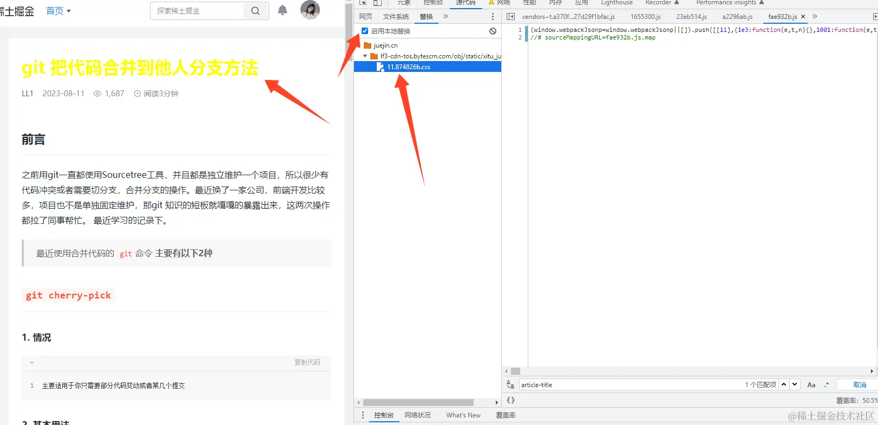Image resolution: width=878 pixels, height=425 pixels.
Task: Click the sourceMappingURL comment on line 2
Action: (593, 38)
